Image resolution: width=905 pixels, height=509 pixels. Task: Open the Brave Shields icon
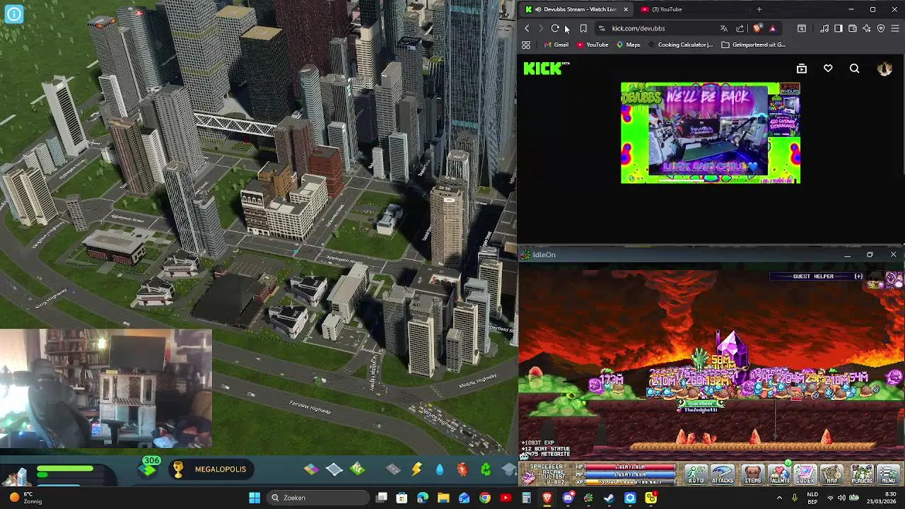click(x=757, y=28)
